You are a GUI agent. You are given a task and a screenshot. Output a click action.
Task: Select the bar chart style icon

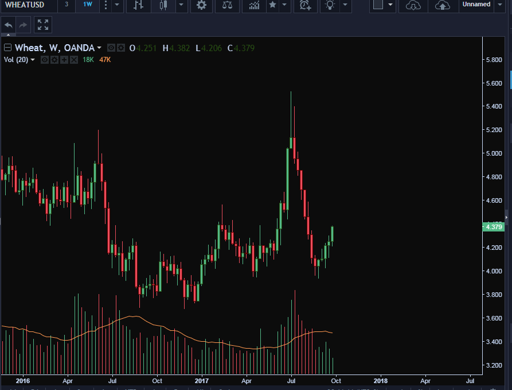pyautogui.click(x=138, y=5)
